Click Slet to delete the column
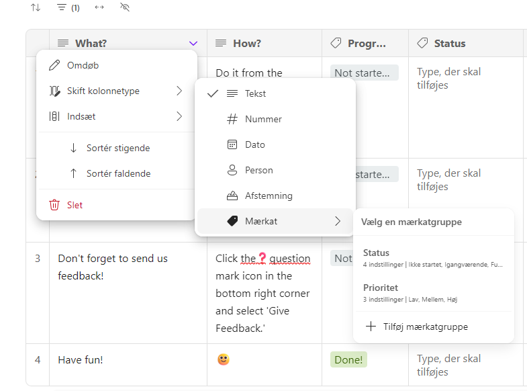The image size is (527, 391). point(116,205)
